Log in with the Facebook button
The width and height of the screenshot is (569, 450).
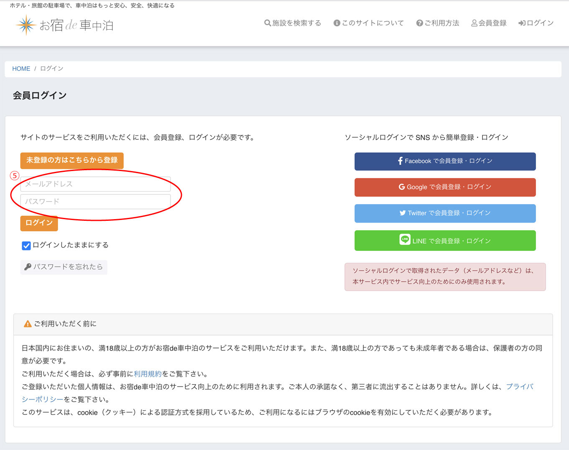pyautogui.click(x=445, y=161)
